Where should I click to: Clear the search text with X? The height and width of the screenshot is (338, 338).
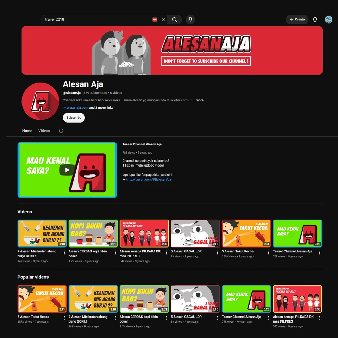tap(163, 20)
